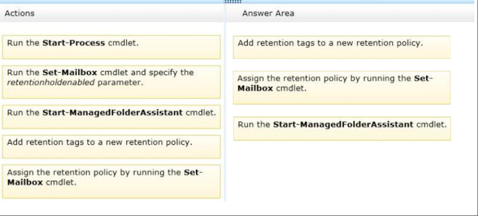This screenshot has height=216, width=478.
Task: Select the Run the Start-Process cmdlet action
Action: [111, 47]
